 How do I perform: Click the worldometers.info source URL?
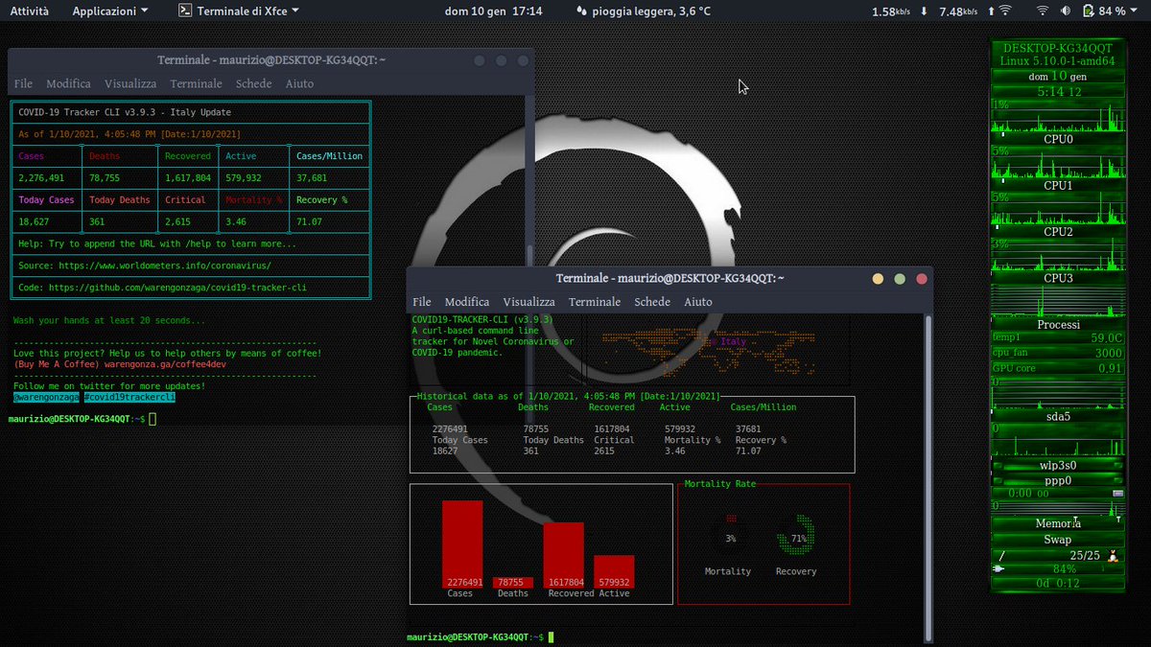(x=164, y=266)
